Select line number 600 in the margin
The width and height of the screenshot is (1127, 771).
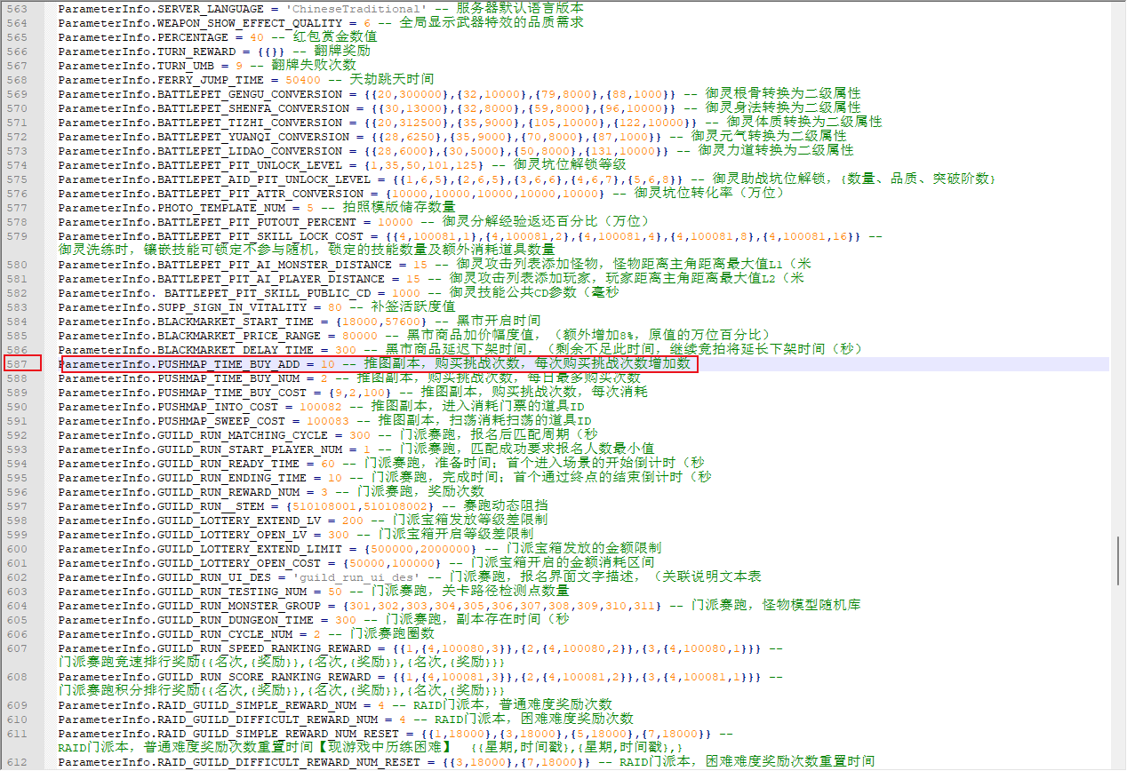[17, 549]
